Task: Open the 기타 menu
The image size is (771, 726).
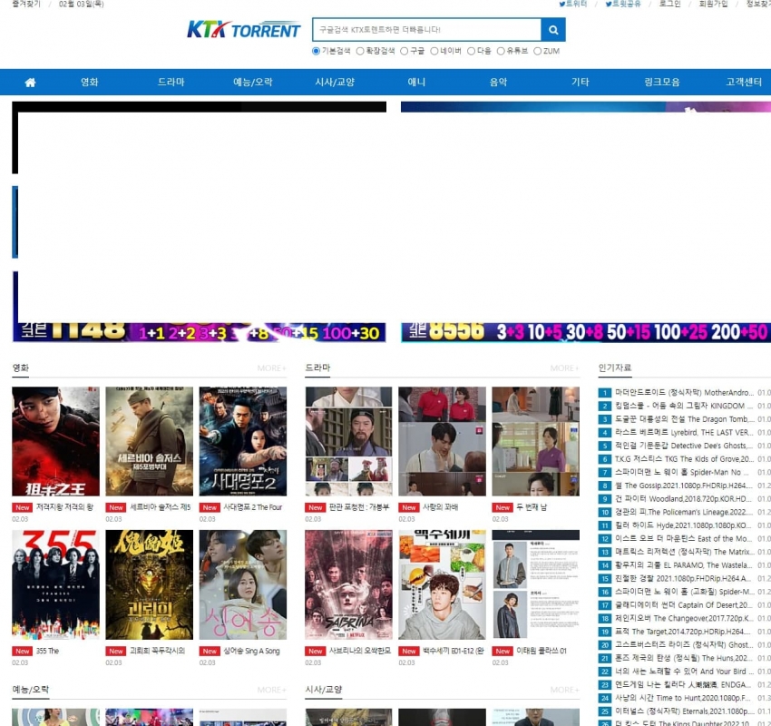Action: click(x=581, y=83)
